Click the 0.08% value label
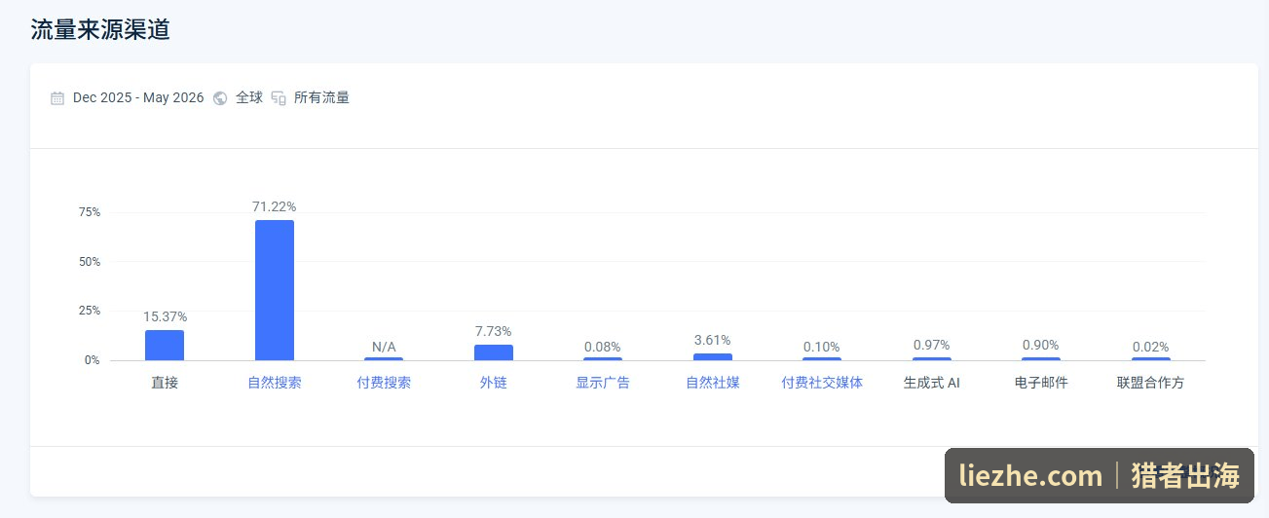 point(603,347)
